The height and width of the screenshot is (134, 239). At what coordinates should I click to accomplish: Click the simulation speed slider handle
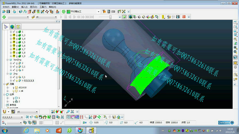110,17
